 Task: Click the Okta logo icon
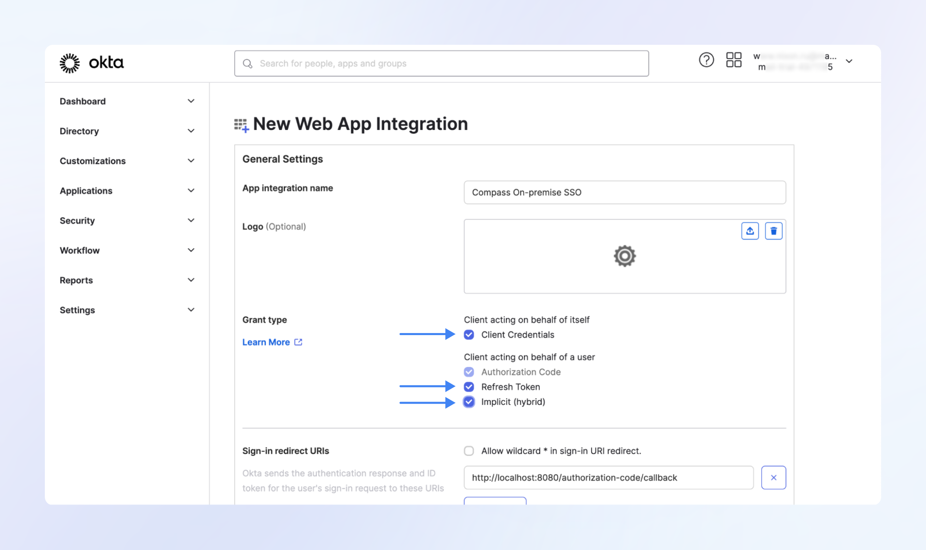[x=70, y=63]
